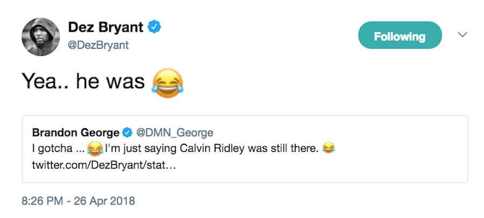Open the @DMN_George handle

pos(174,132)
